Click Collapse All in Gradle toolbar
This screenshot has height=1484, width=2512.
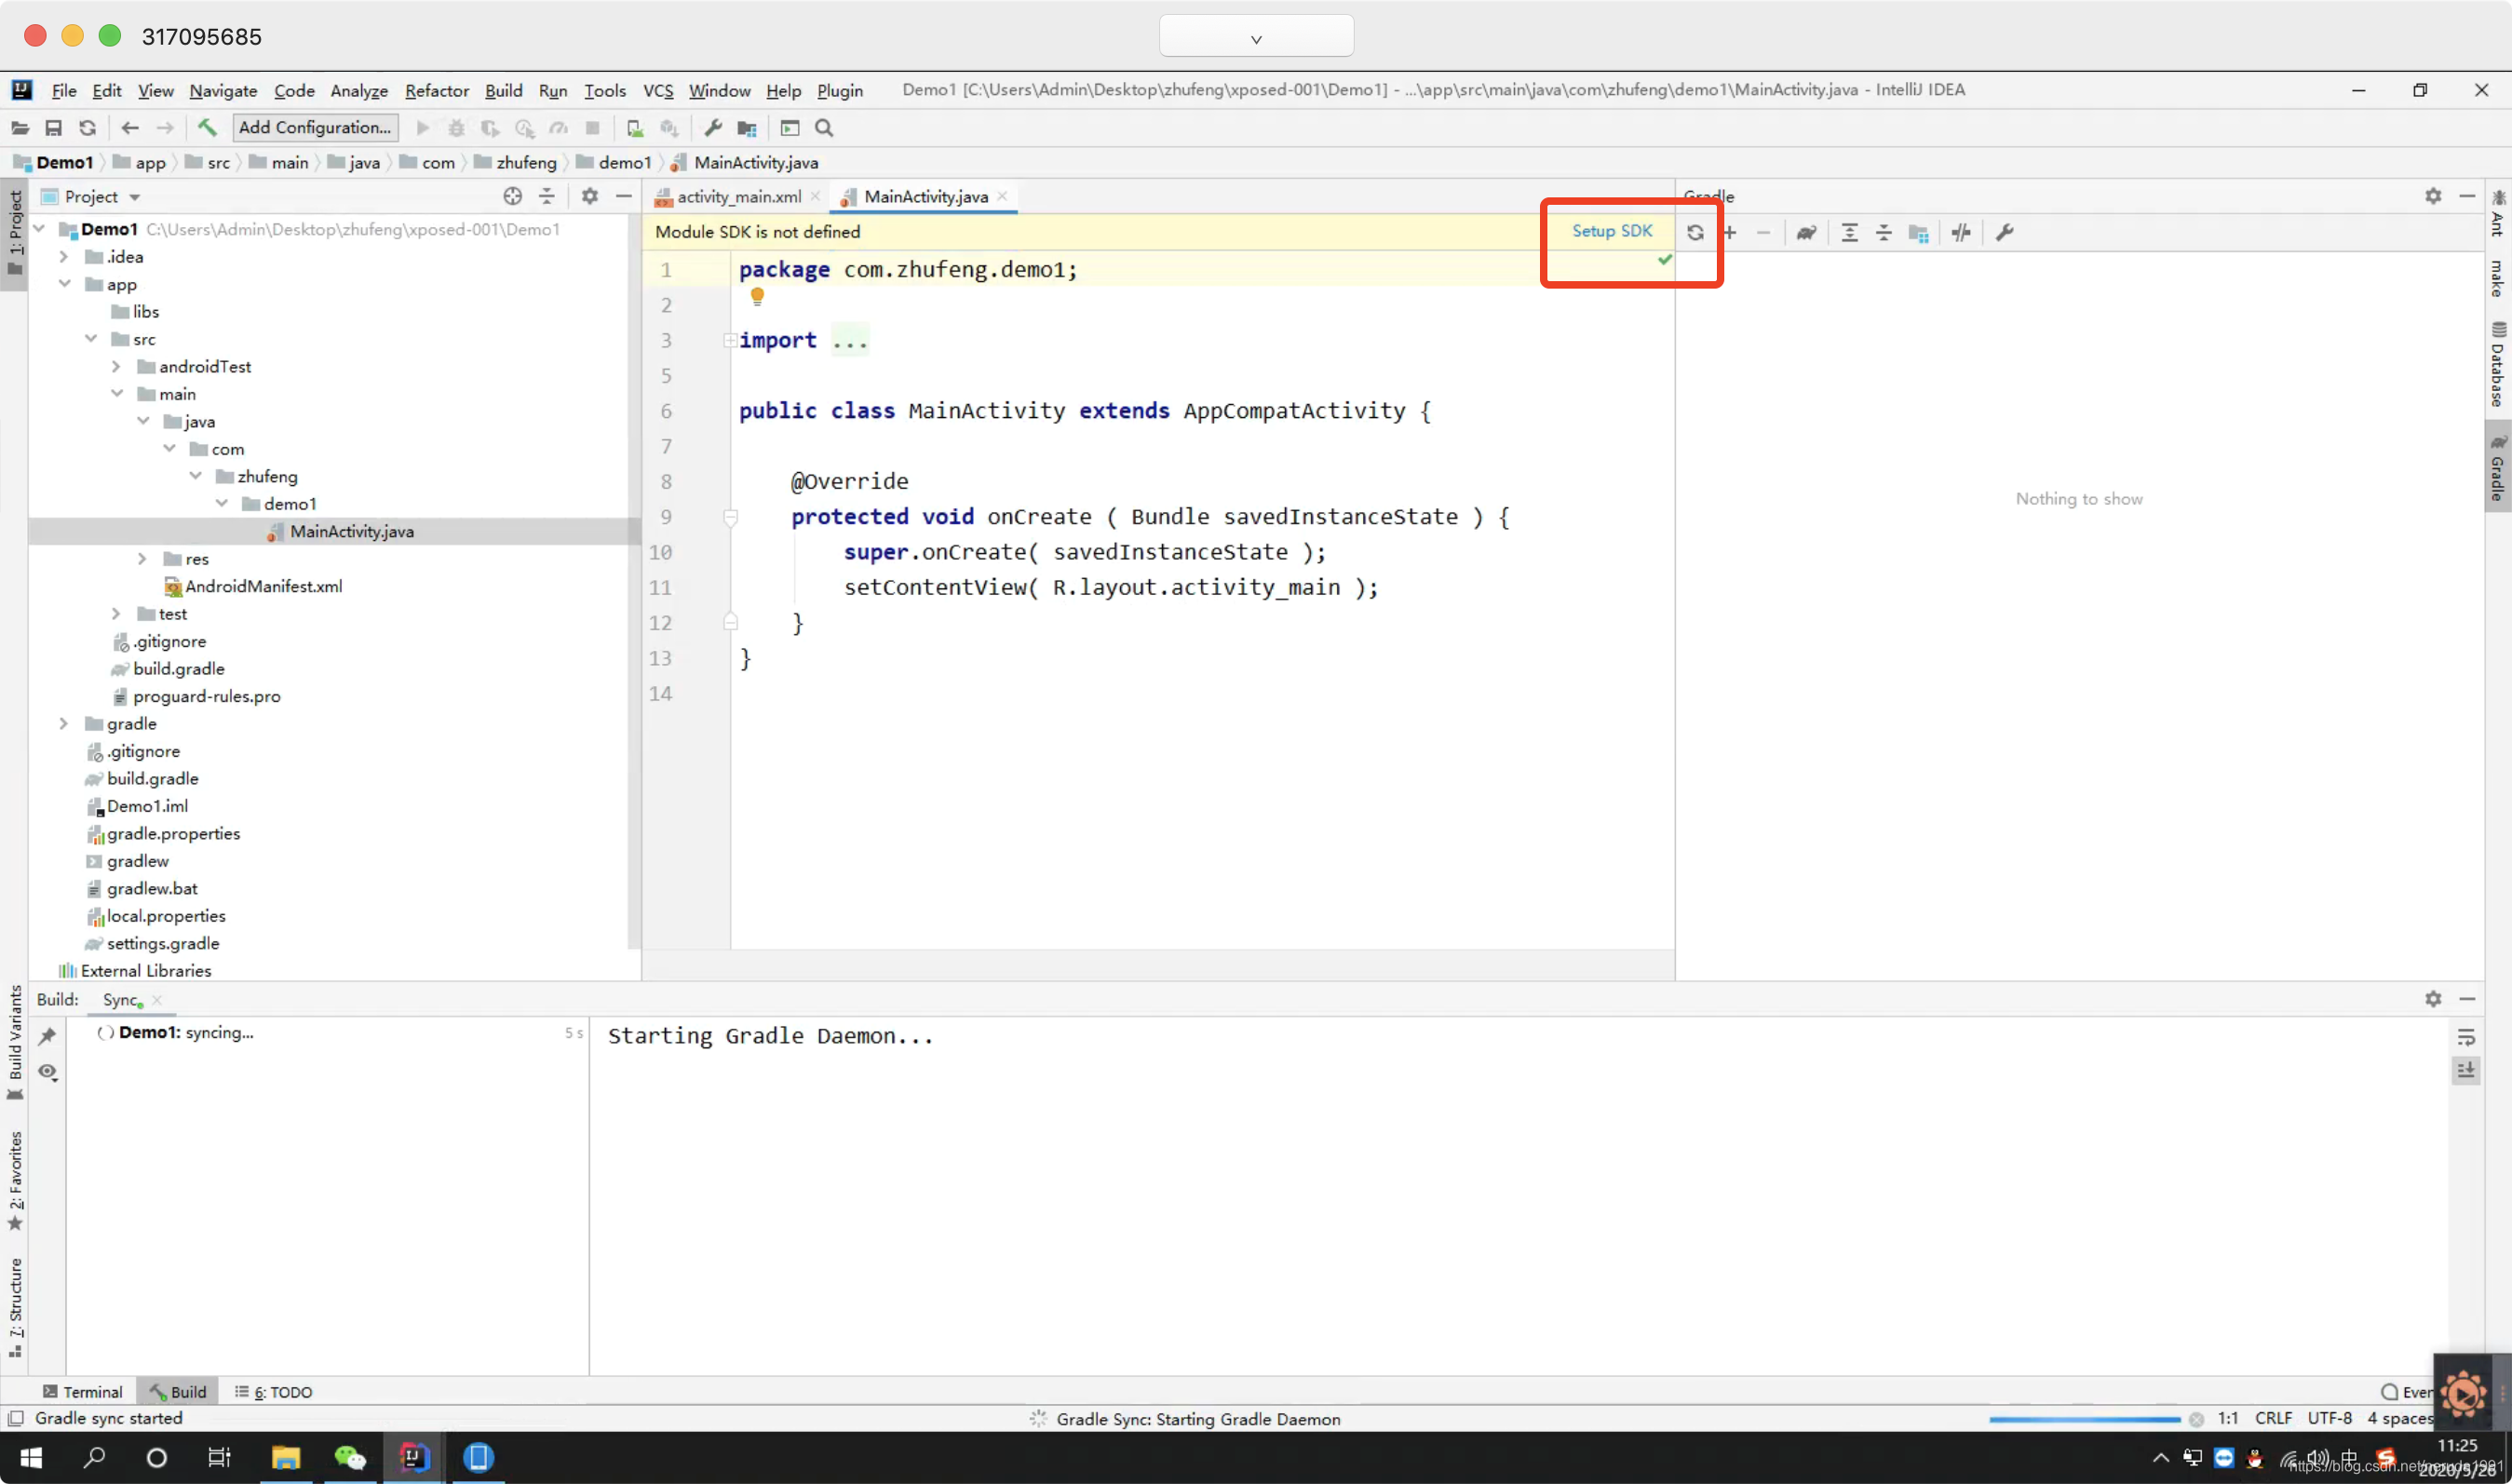1884,233
